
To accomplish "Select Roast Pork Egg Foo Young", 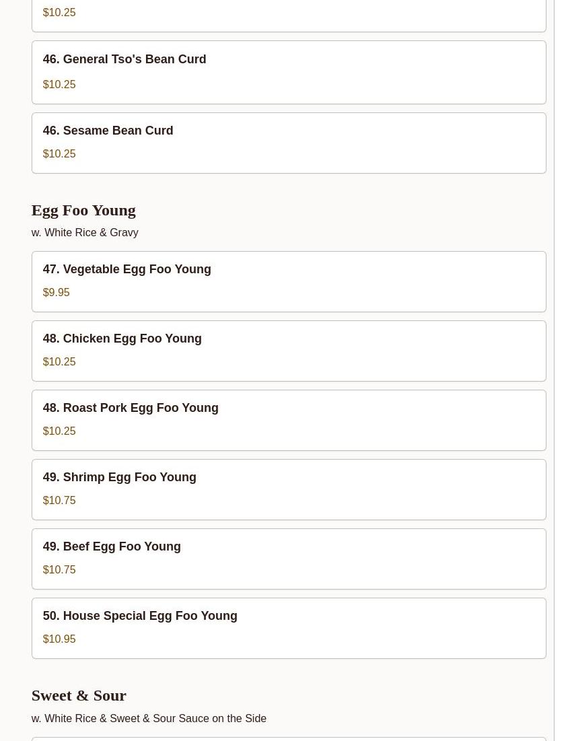I will point(131,408).
